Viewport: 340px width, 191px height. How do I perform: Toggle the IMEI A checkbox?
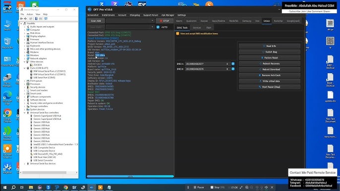click(x=233, y=64)
